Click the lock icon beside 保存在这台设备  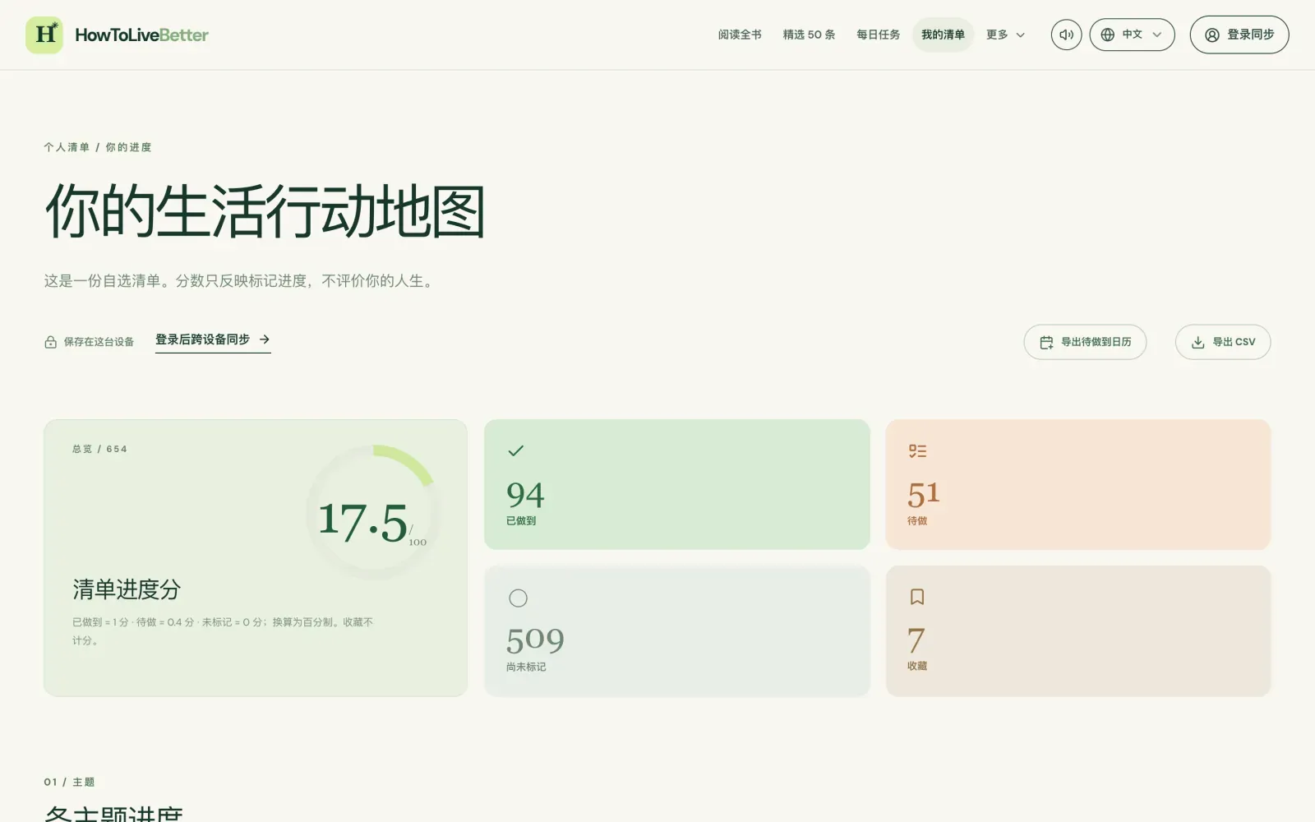coord(50,342)
